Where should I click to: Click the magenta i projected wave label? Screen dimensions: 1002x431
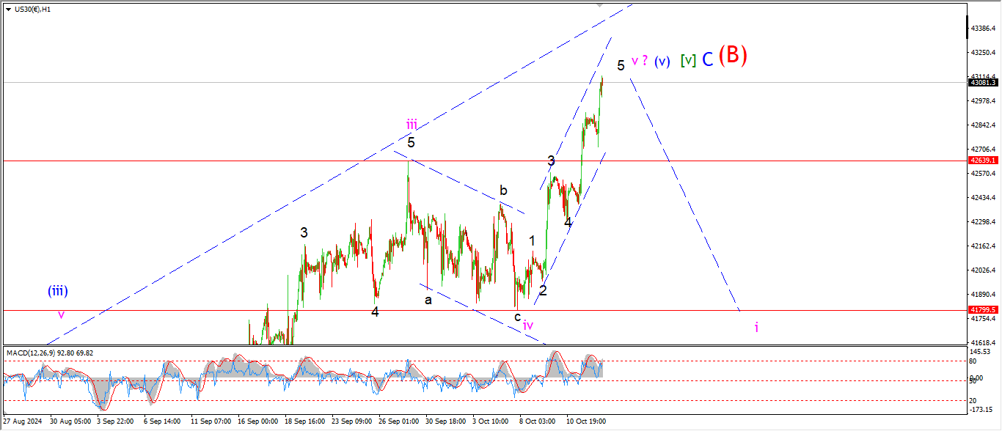tap(756, 327)
